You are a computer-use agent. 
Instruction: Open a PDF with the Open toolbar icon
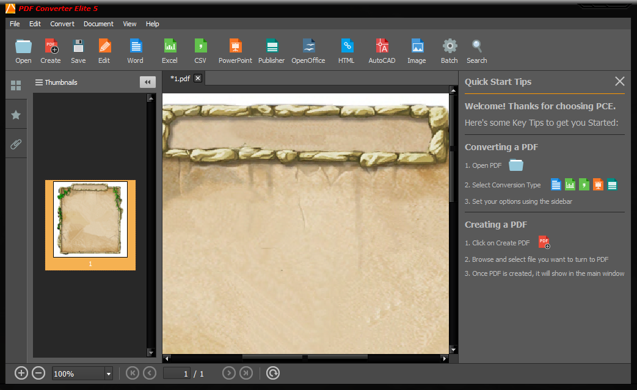click(23, 51)
